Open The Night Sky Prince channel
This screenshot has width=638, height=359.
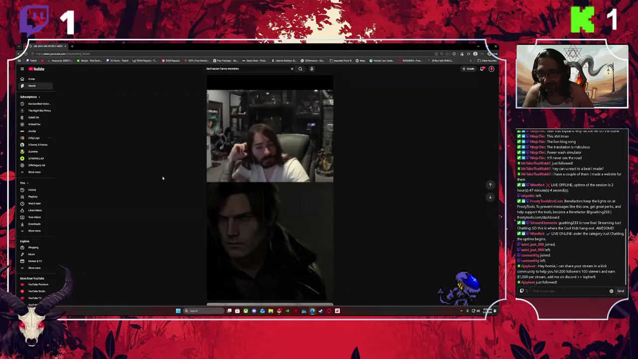(x=36, y=111)
